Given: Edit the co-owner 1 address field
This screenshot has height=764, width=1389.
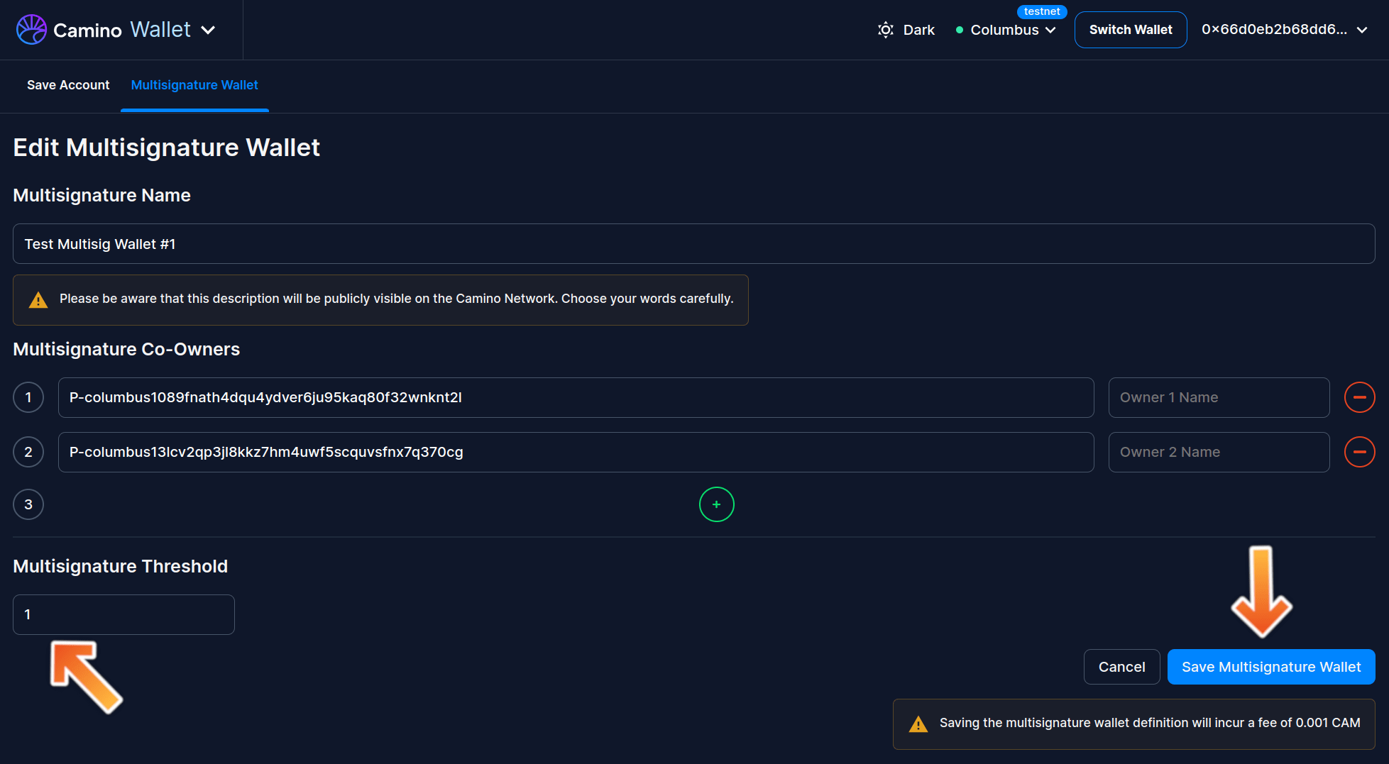Looking at the screenshot, I should pos(576,397).
